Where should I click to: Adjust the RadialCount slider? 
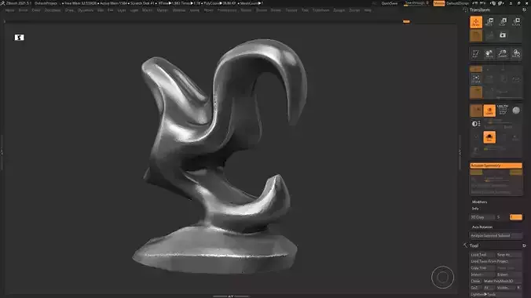[496, 179]
